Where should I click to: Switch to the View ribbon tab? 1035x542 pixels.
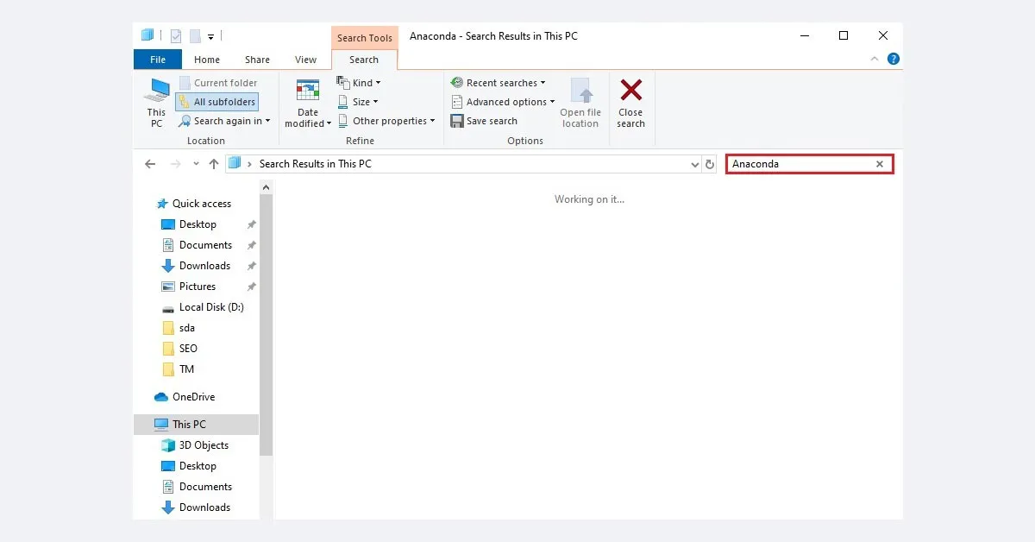[305, 59]
